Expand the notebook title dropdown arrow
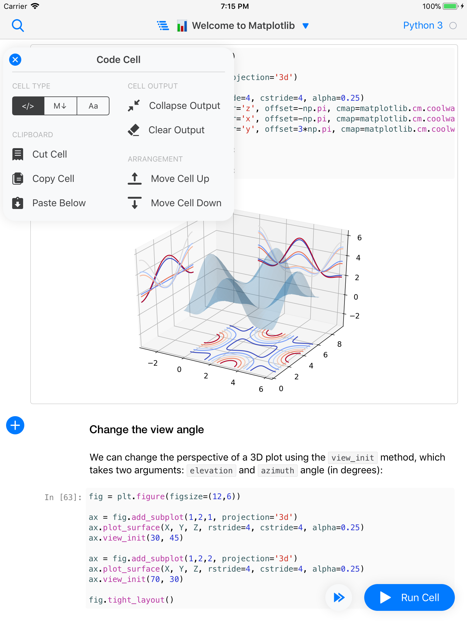The image size is (467, 623). pos(306,26)
